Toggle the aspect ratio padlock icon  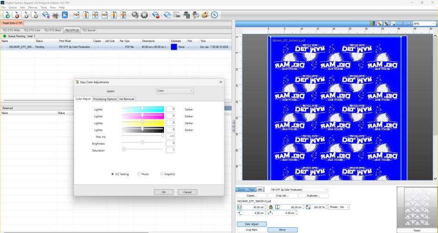tap(271, 207)
